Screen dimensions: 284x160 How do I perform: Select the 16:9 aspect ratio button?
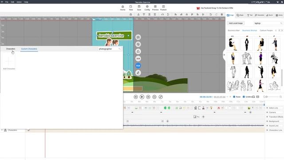[x=138, y=59]
